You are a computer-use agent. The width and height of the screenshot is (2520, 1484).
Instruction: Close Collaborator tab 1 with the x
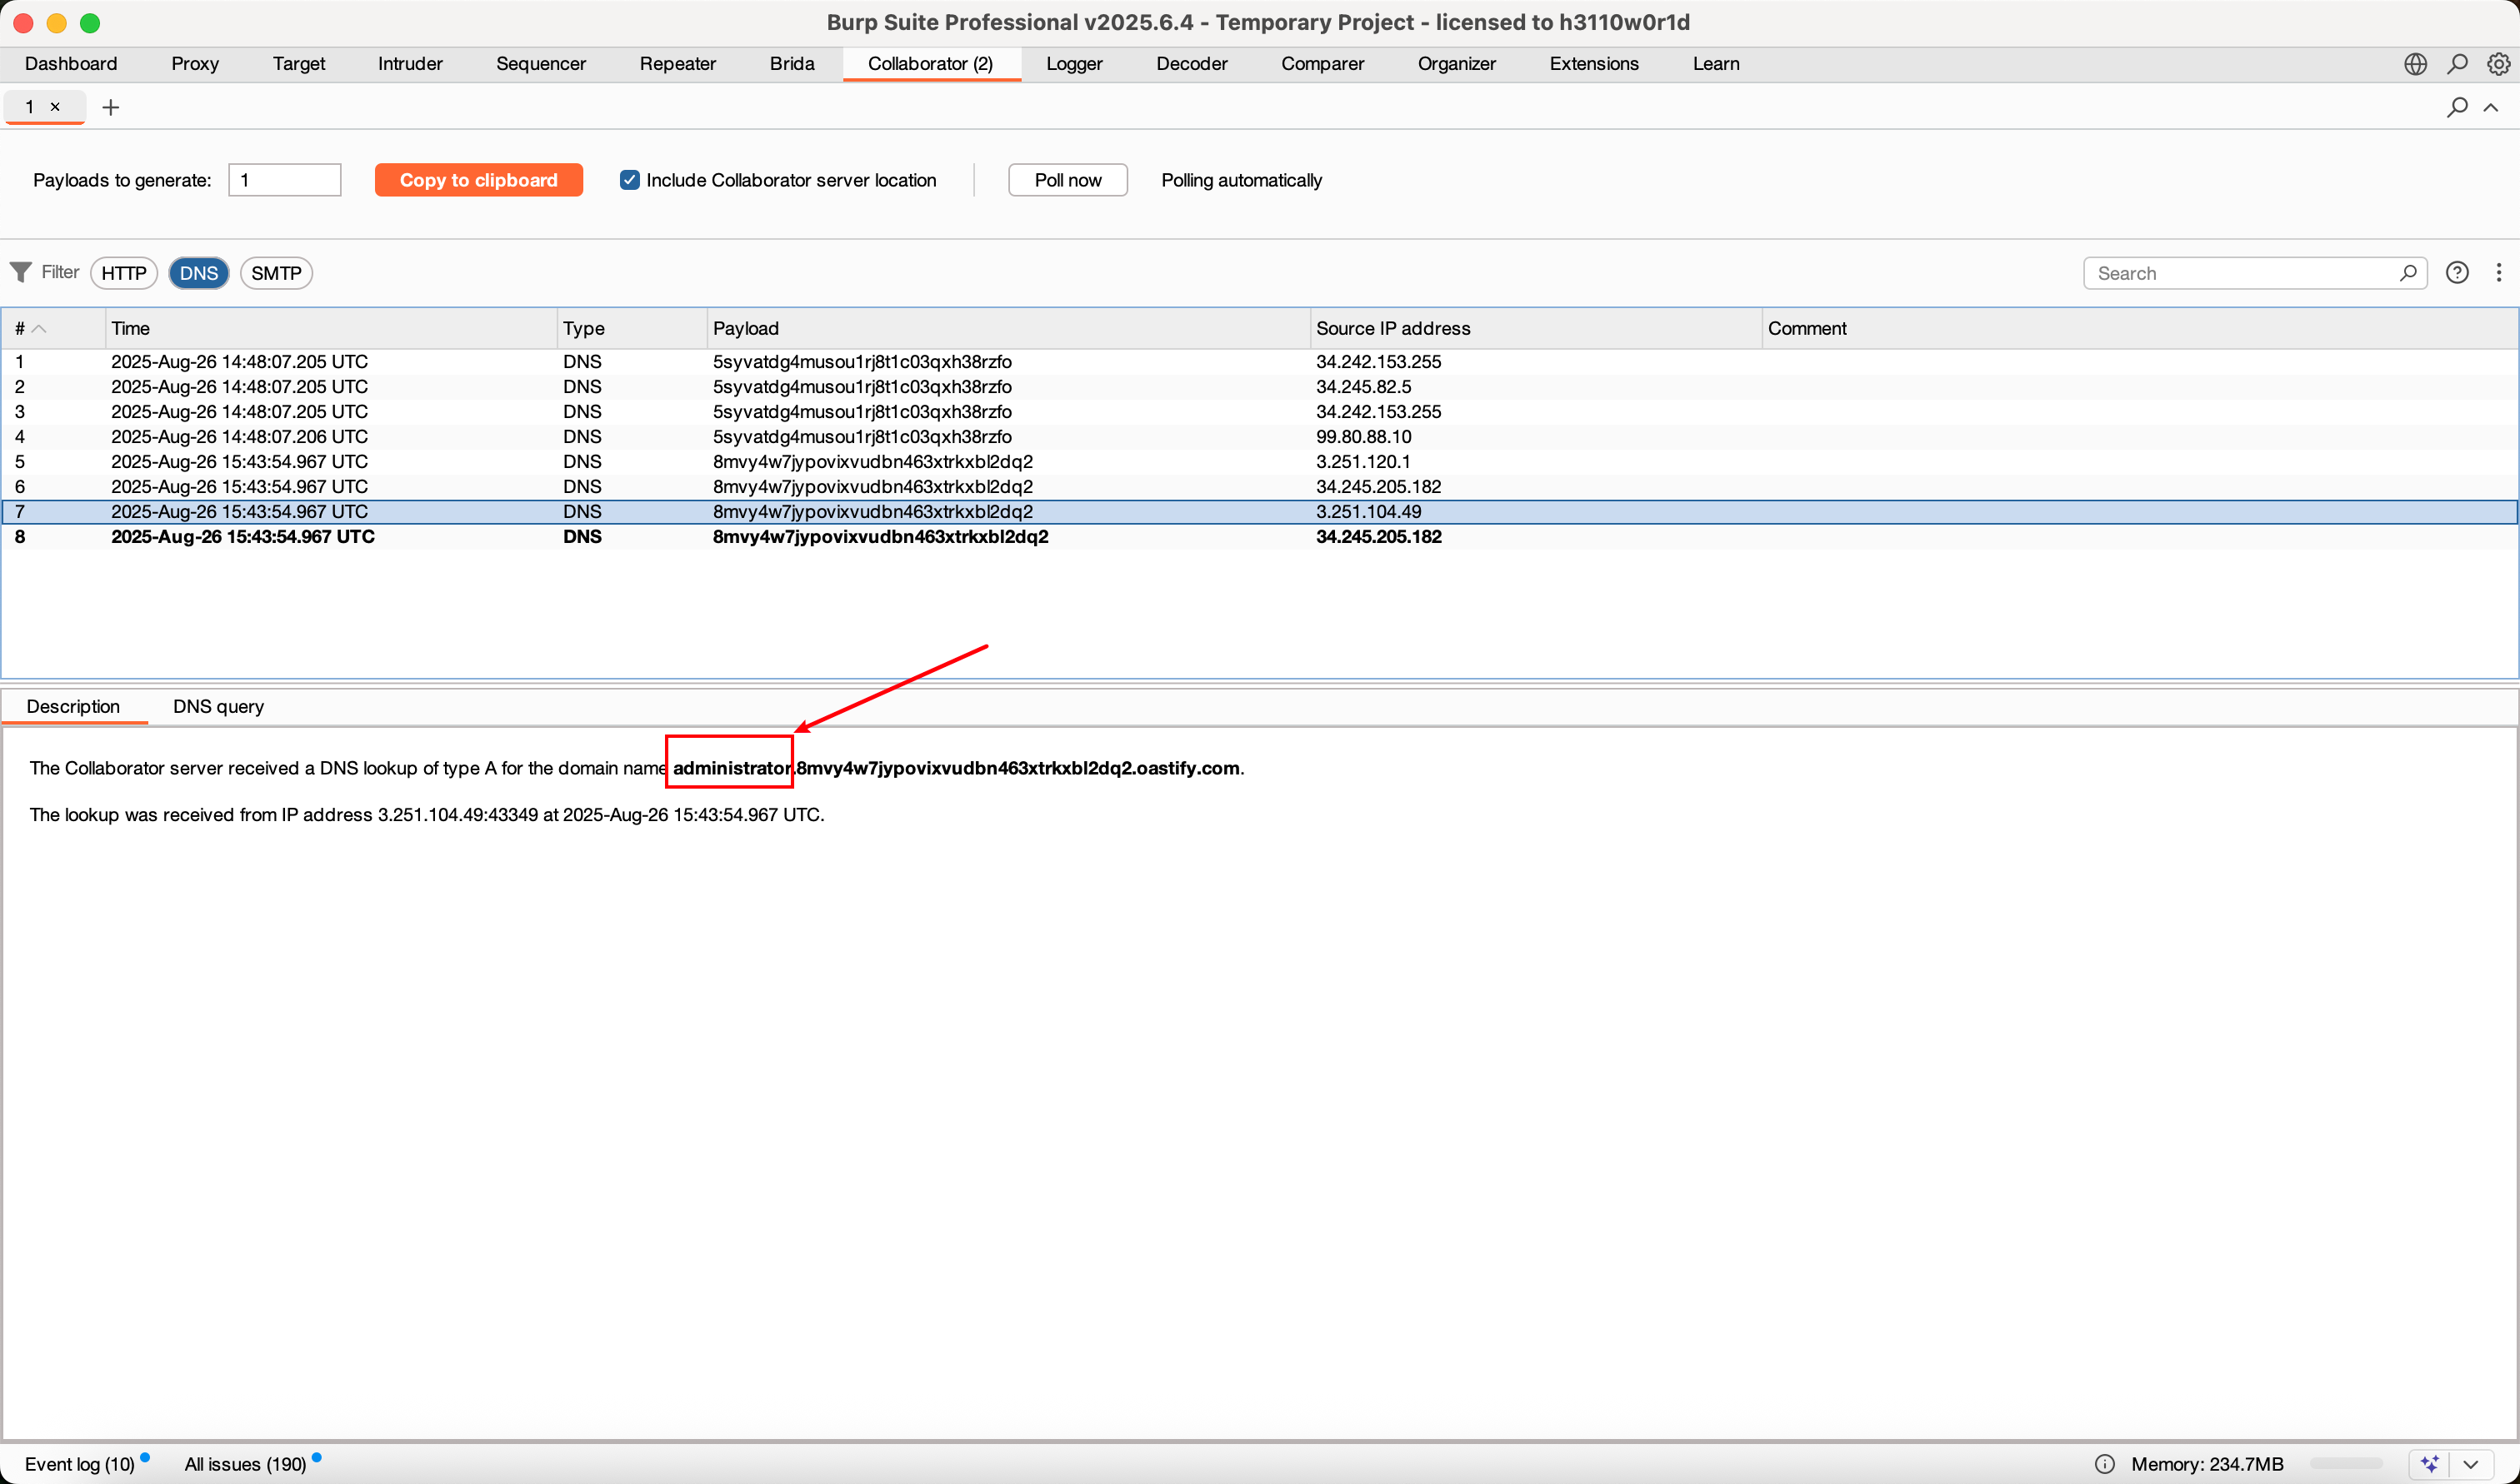tap(55, 107)
